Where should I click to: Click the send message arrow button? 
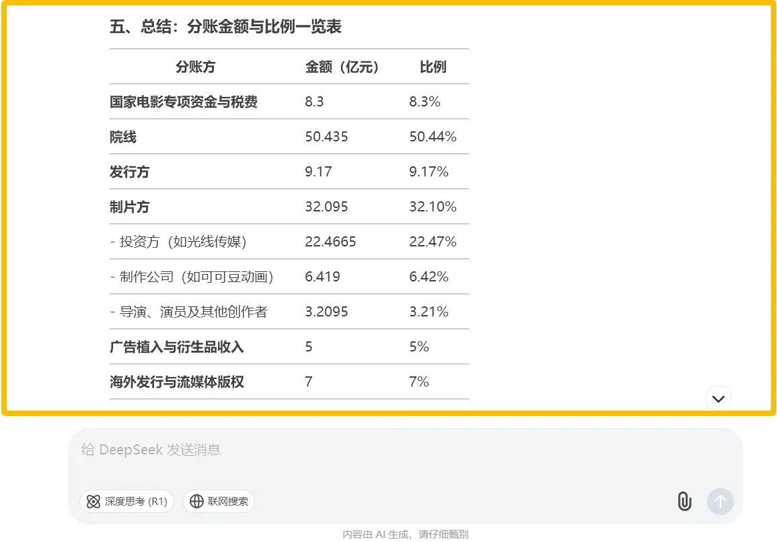[720, 502]
